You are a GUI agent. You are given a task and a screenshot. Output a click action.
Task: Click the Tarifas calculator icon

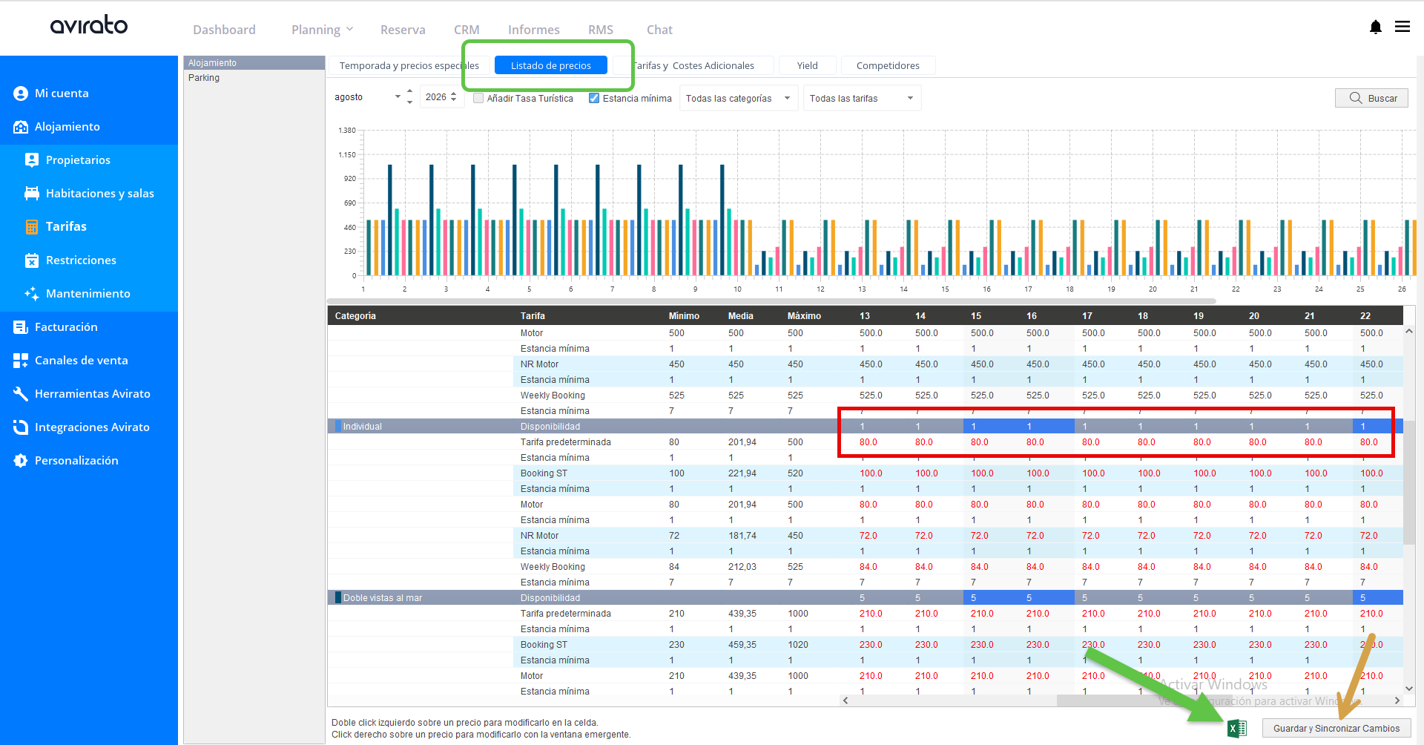(x=32, y=227)
